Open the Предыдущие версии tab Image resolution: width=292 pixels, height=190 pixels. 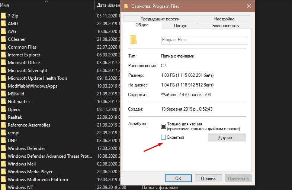(160, 19)
